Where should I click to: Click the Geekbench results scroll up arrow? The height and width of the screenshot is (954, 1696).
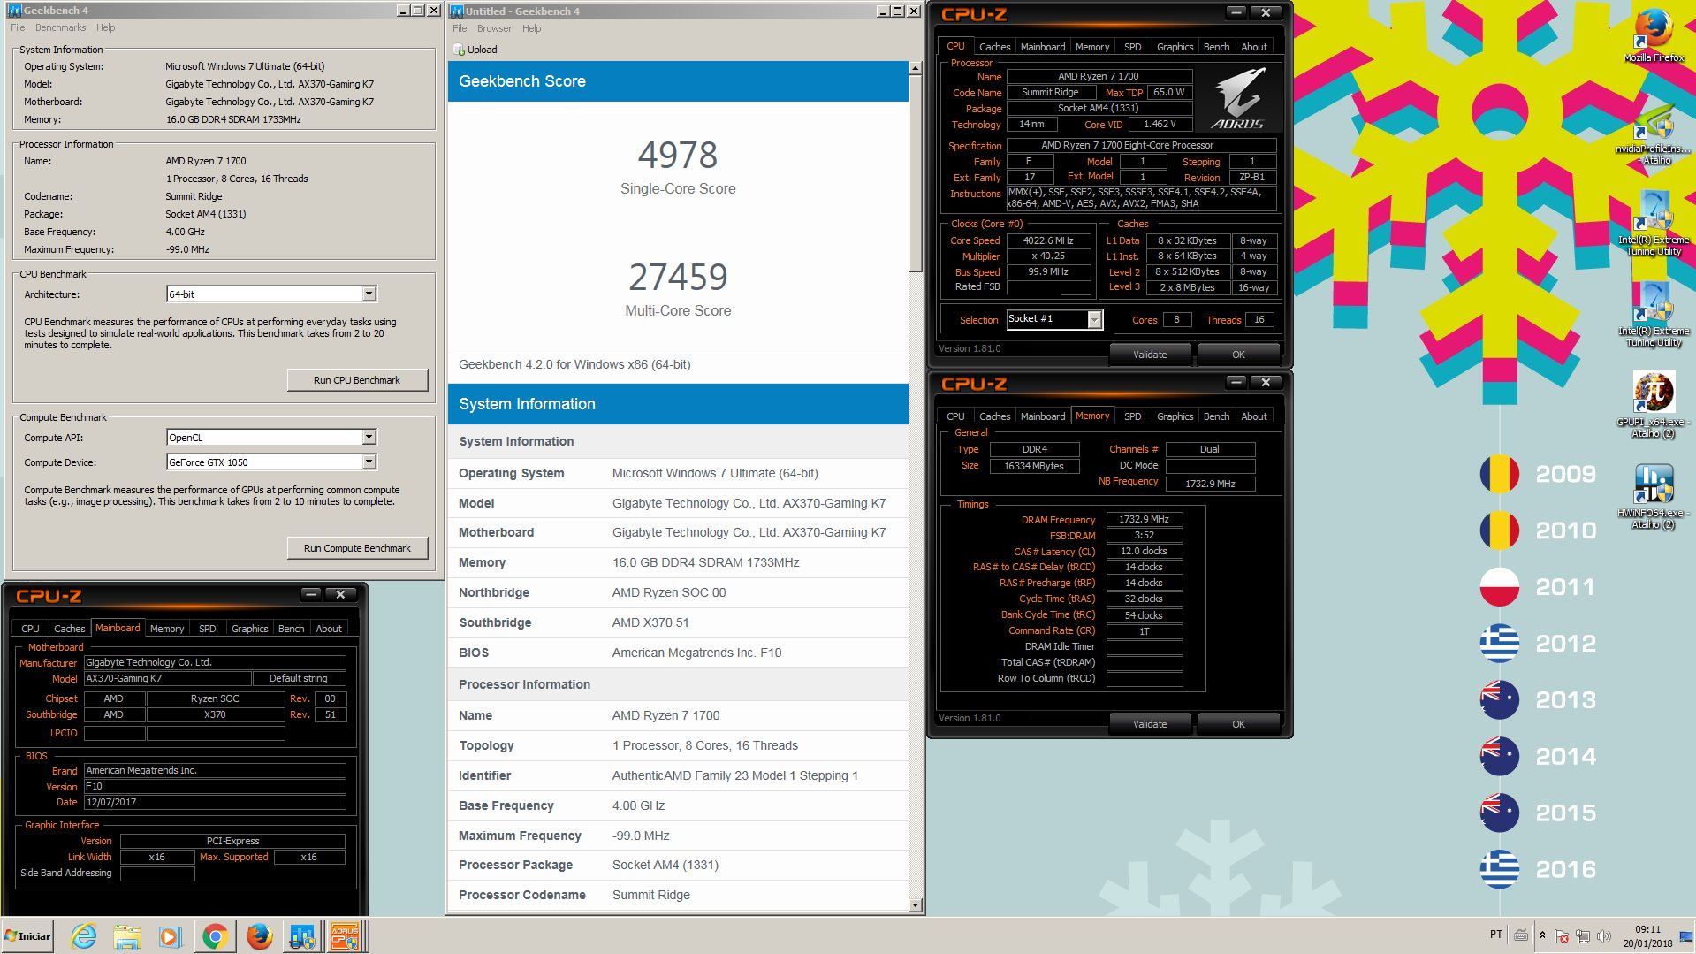[x=916, y=68]
